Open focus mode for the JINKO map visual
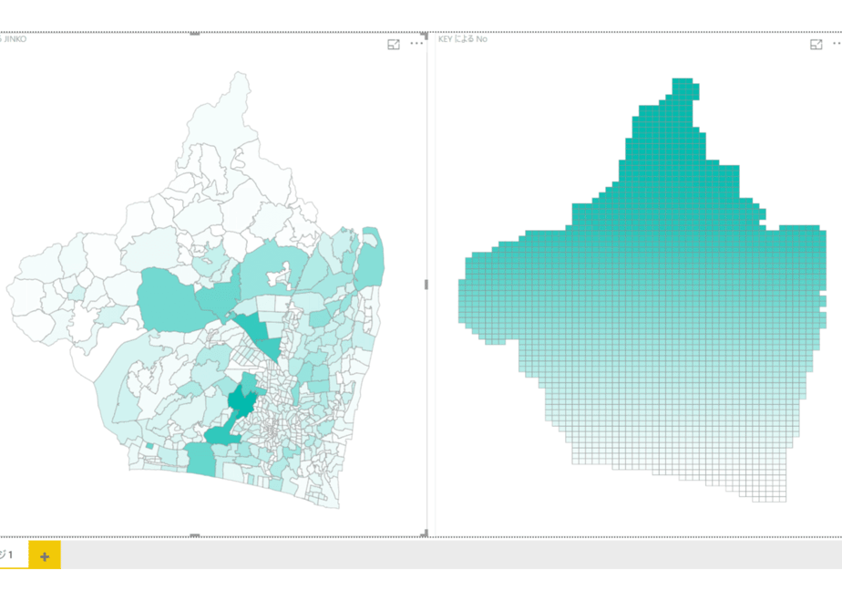The image size is (842, 602). pos(394,45)
